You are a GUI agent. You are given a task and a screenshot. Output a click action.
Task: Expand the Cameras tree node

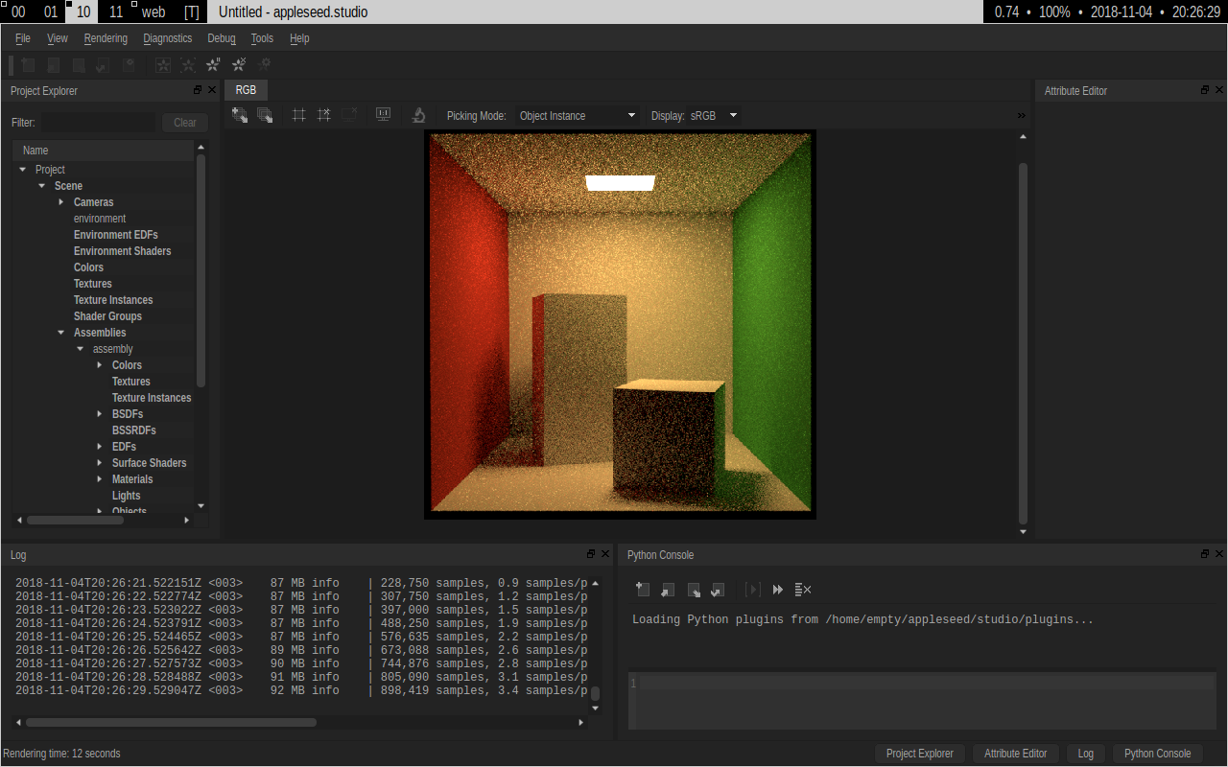click(61, 202)
